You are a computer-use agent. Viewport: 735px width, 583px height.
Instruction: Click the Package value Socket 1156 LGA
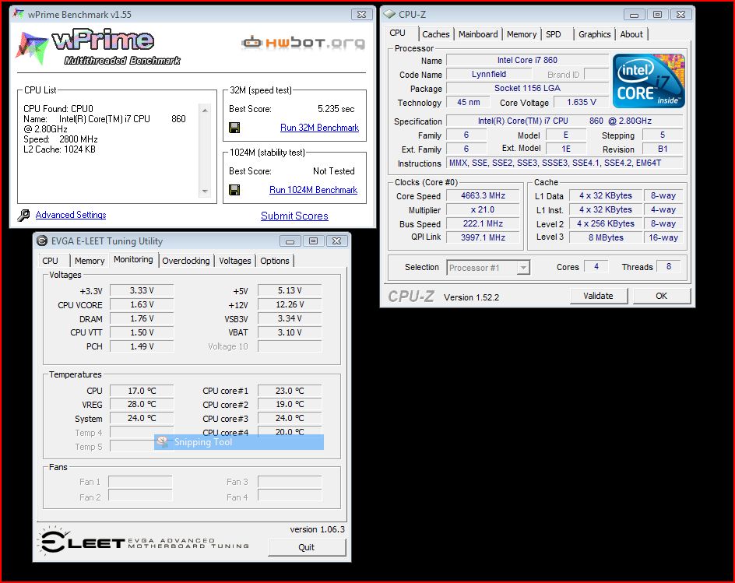pyautogui.click(x=527, y=88)
